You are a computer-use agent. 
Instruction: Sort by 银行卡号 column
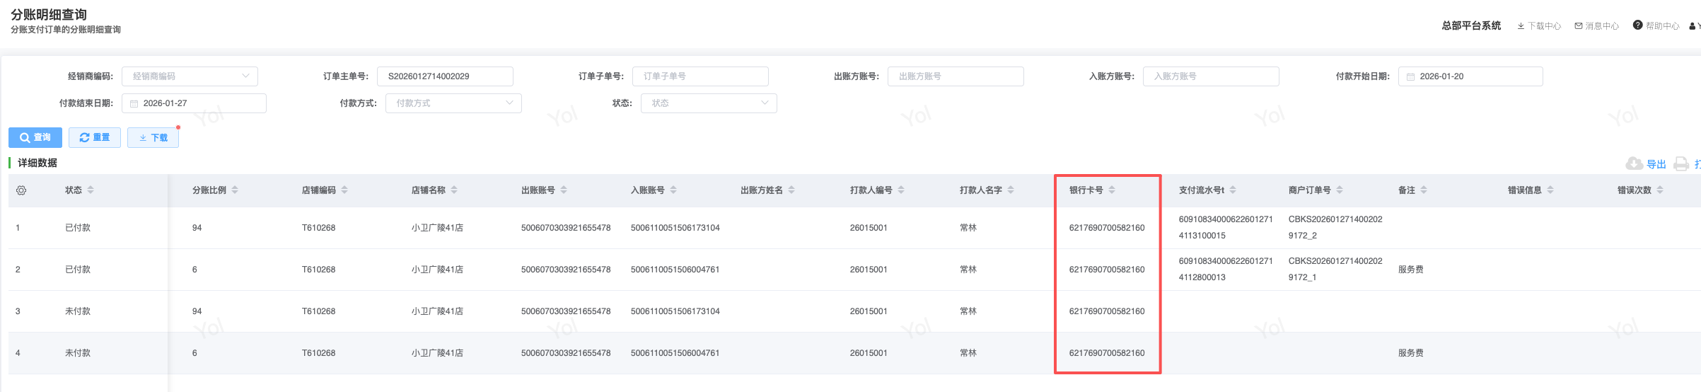(1112, 190)
